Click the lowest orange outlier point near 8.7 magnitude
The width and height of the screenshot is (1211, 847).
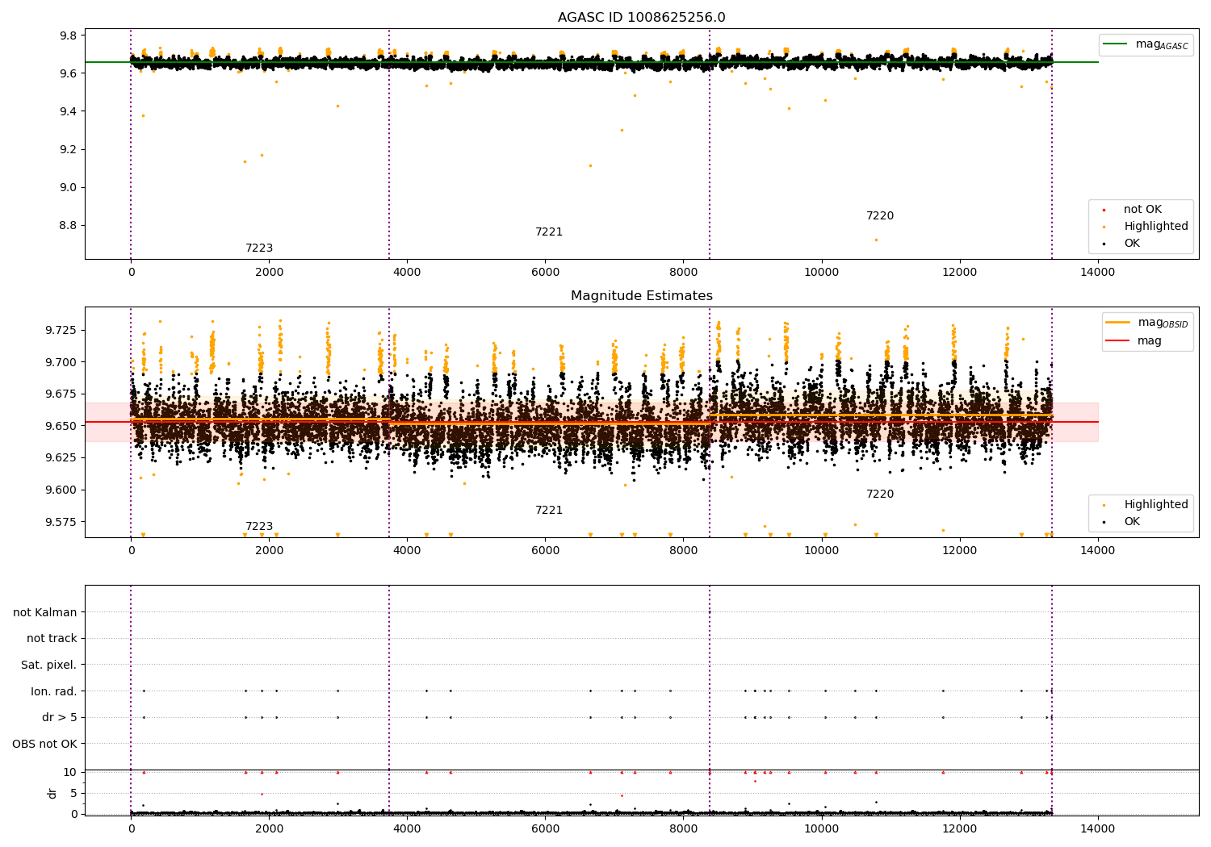(x=876, y=240)
